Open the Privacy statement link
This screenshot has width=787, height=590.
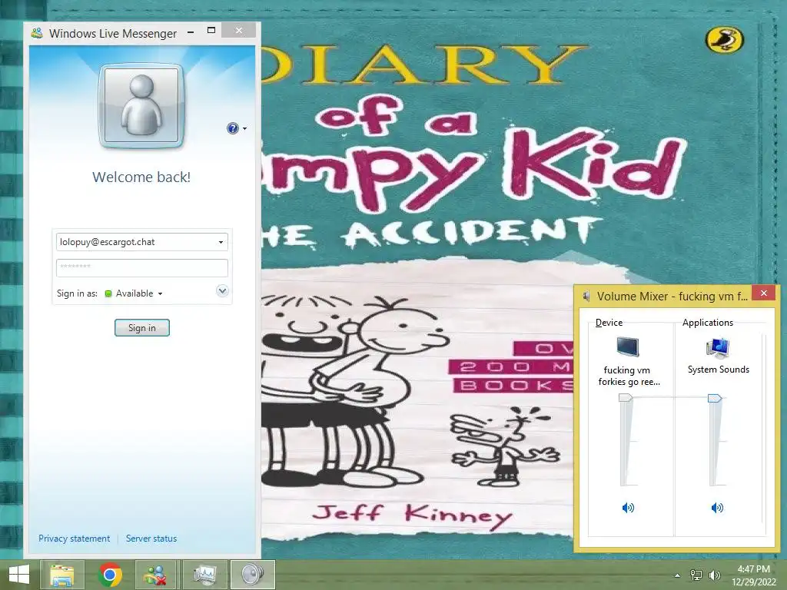75,539
